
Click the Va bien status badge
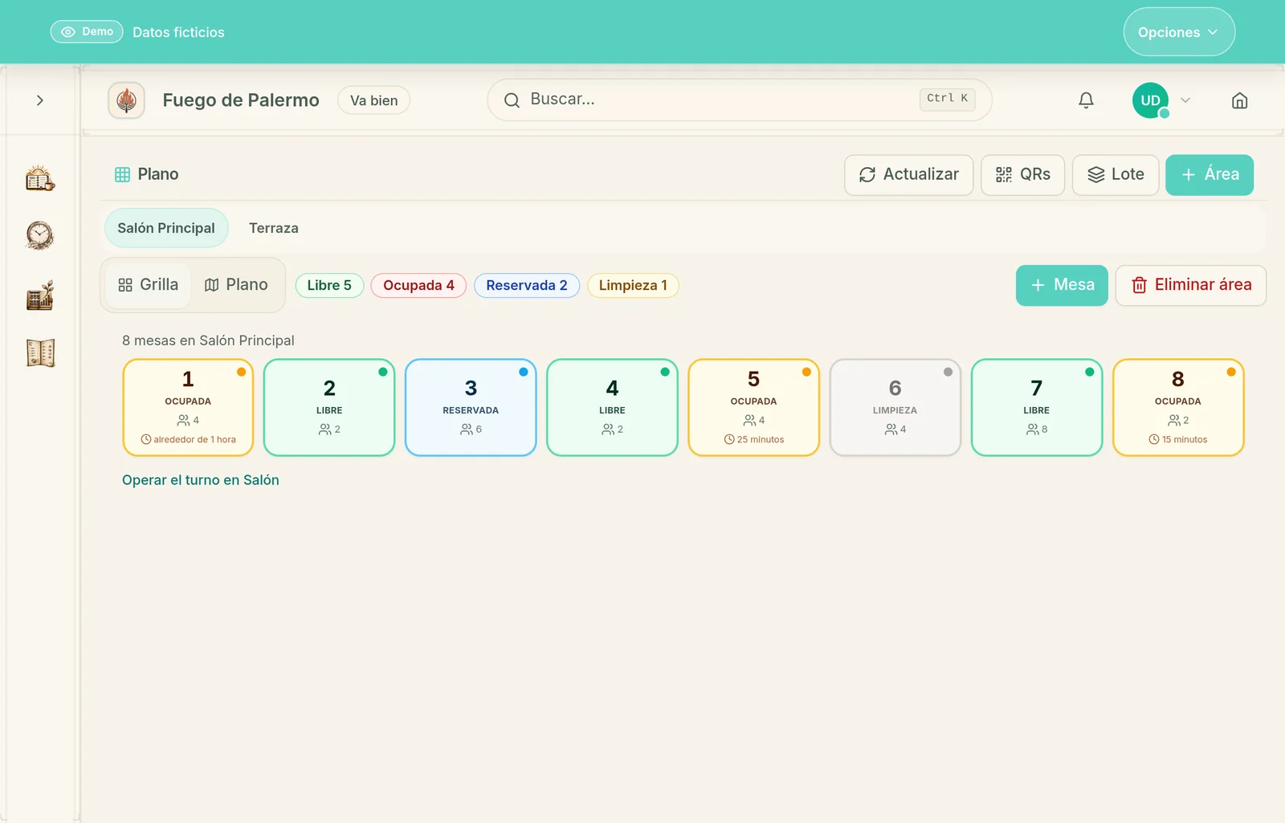pos(373,100)
